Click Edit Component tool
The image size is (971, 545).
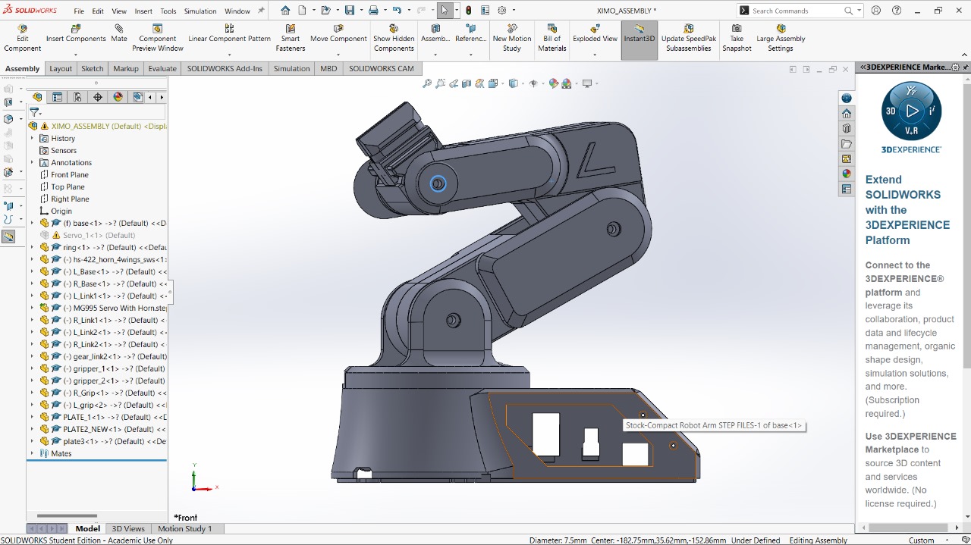tap(22, 38)
